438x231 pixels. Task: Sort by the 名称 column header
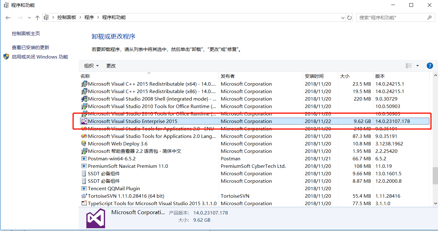click(149, 76)
